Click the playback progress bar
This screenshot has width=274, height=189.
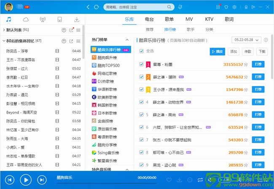pyautogui.click(x=106, y=183)
